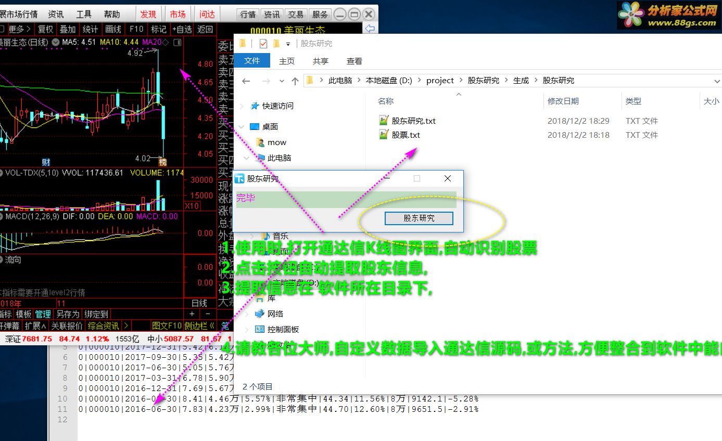Click the VOL-TDX indicator settings circle
Screen dimensions: 722x441
pyautogui.click(x=2, y=172)
